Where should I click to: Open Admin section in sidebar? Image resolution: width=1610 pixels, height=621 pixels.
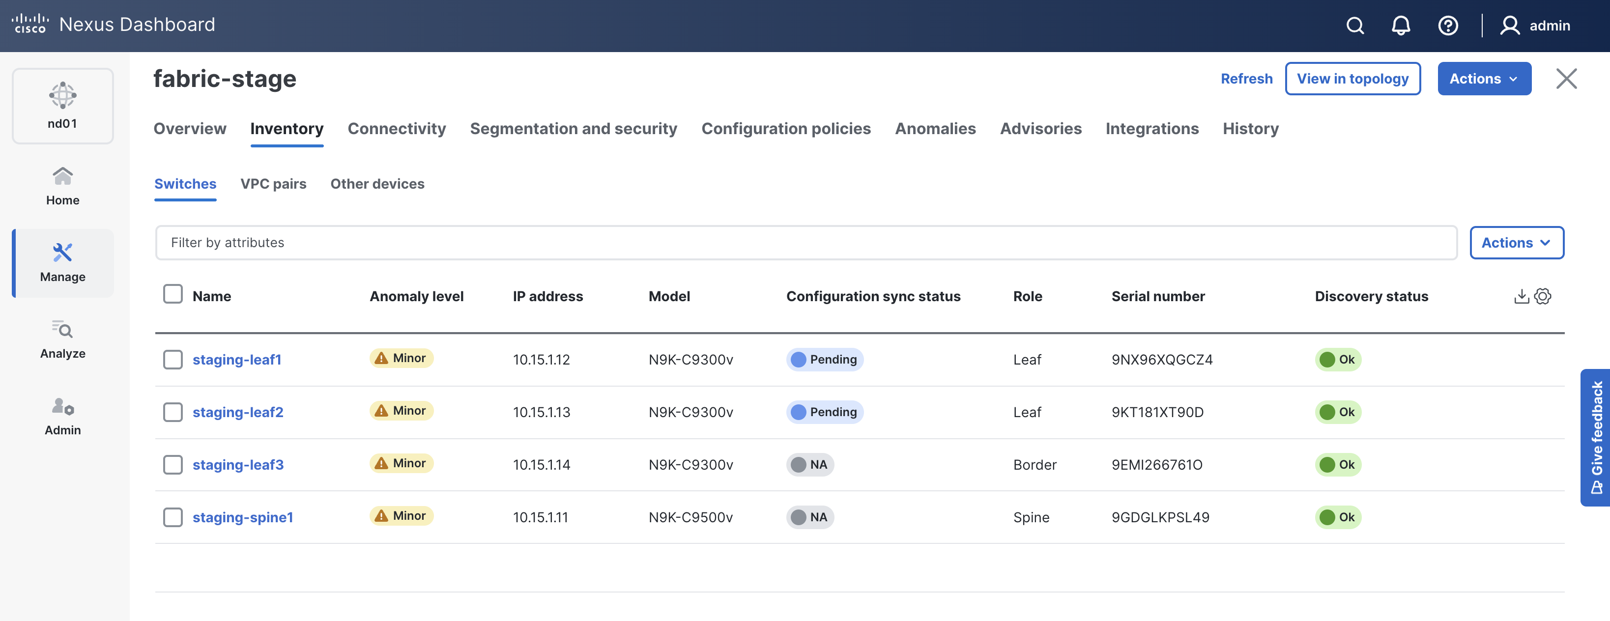[x=62, y=416]
